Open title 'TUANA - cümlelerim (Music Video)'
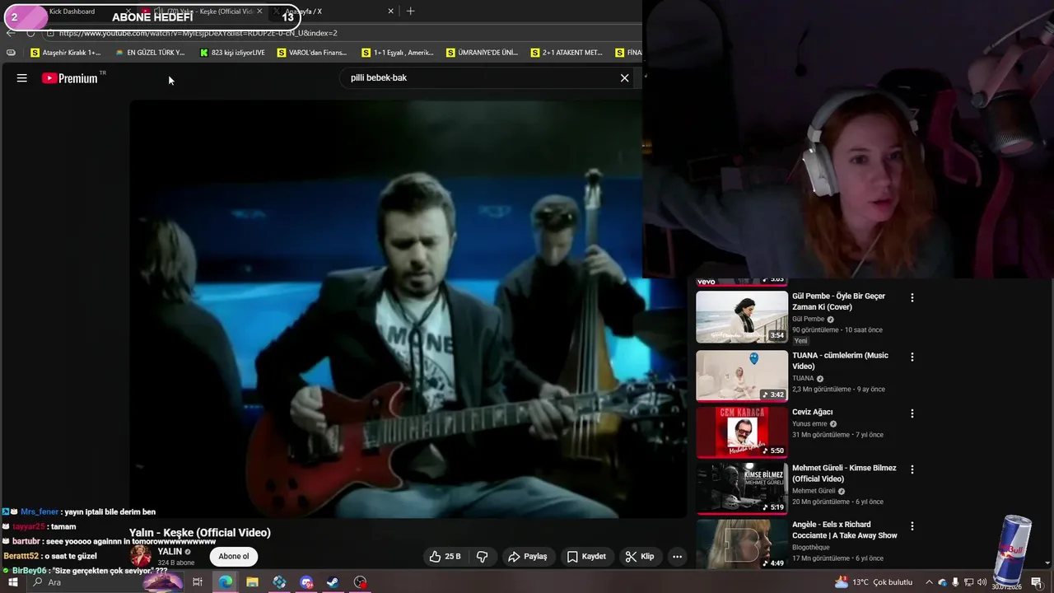1054x593 pixels. [x=840, y=361]
